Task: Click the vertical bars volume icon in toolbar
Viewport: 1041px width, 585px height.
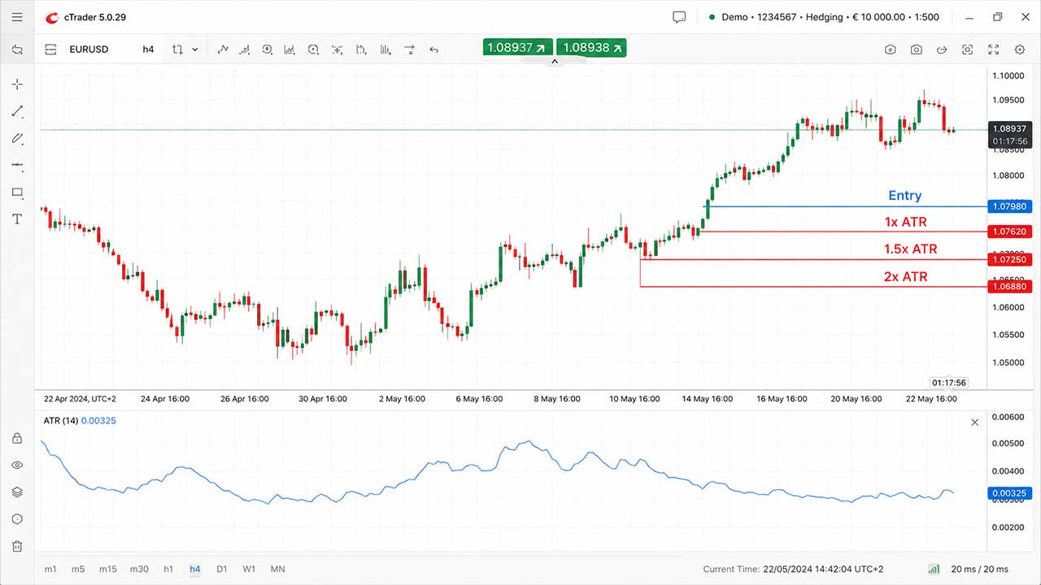Action: pyautogui.click(x=385, y=50)
